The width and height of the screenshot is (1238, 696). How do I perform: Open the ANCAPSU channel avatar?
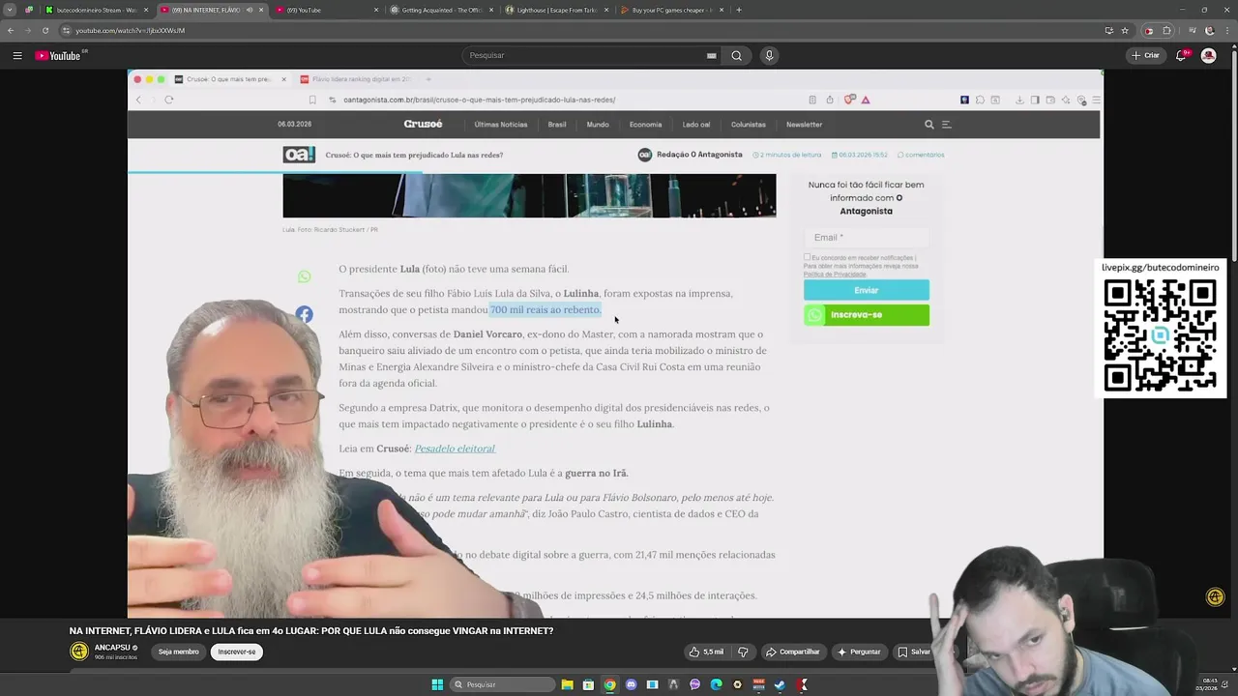pos(79,652)
